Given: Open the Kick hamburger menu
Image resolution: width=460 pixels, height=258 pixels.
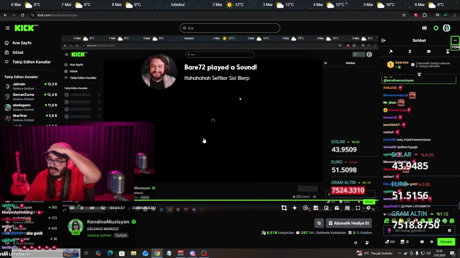Looking at the screenshot, I should tap(8, 28).
